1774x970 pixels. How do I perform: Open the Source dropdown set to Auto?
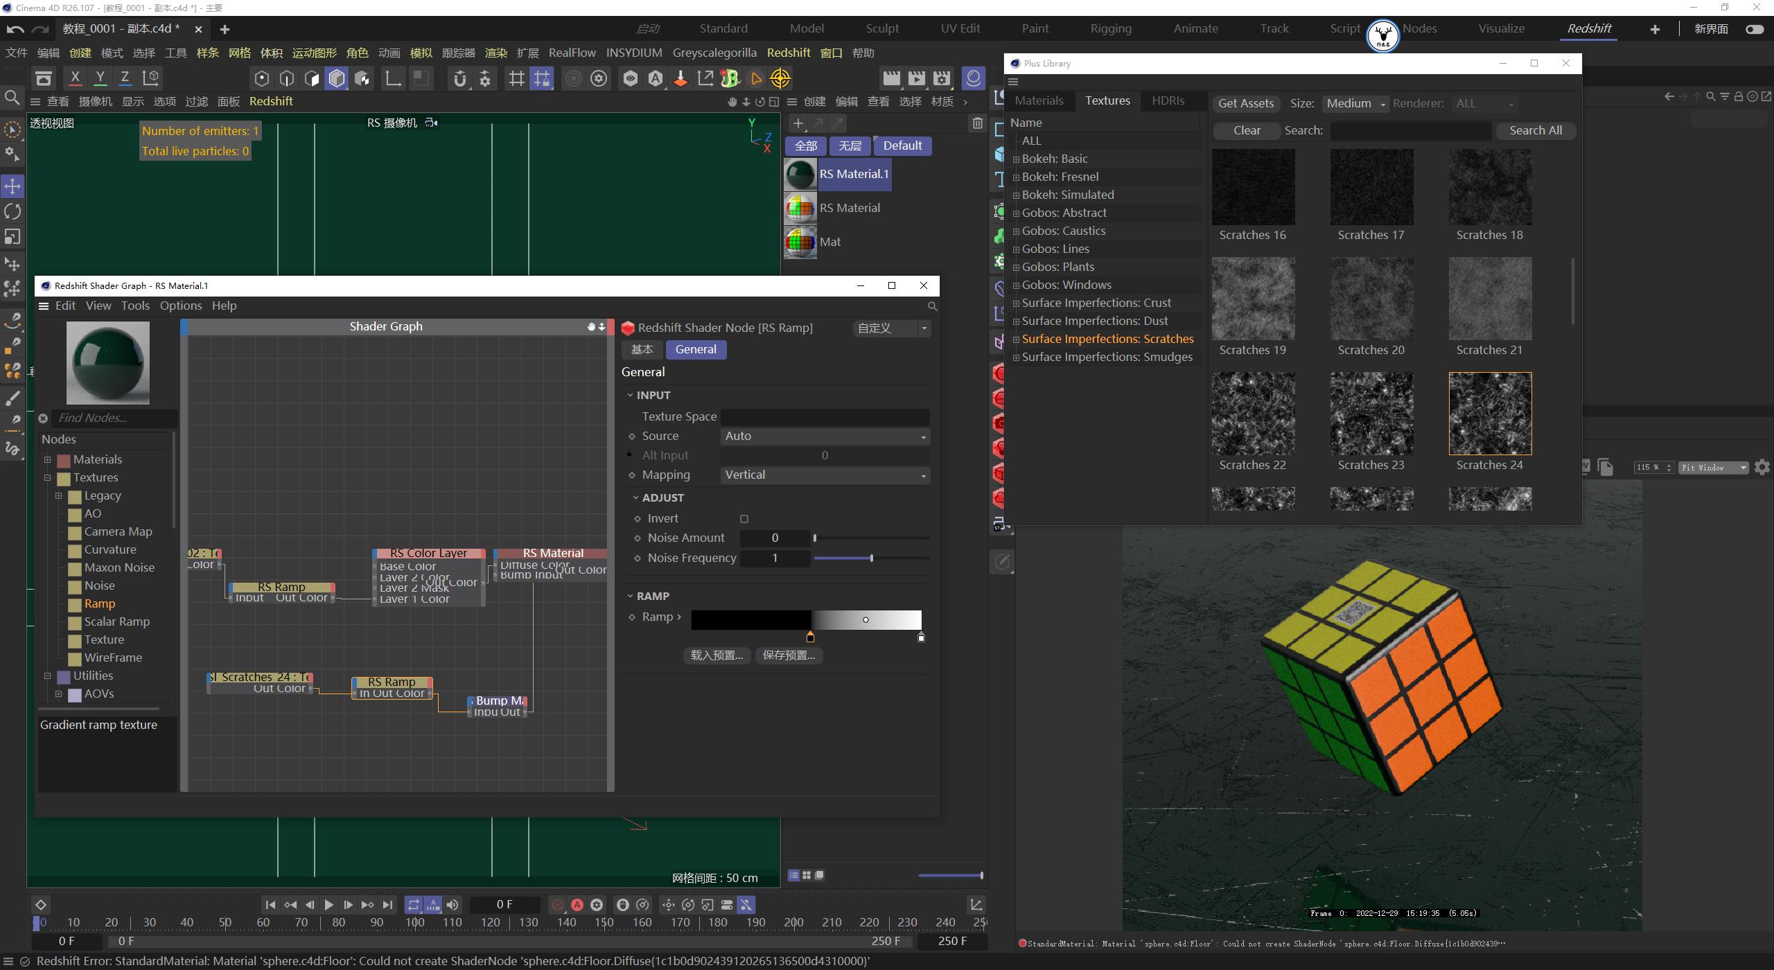[x=824, y=436]
